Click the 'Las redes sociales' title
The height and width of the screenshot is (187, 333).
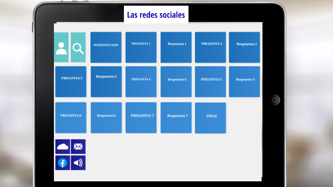pyautogui.click(x=156, y=15)
